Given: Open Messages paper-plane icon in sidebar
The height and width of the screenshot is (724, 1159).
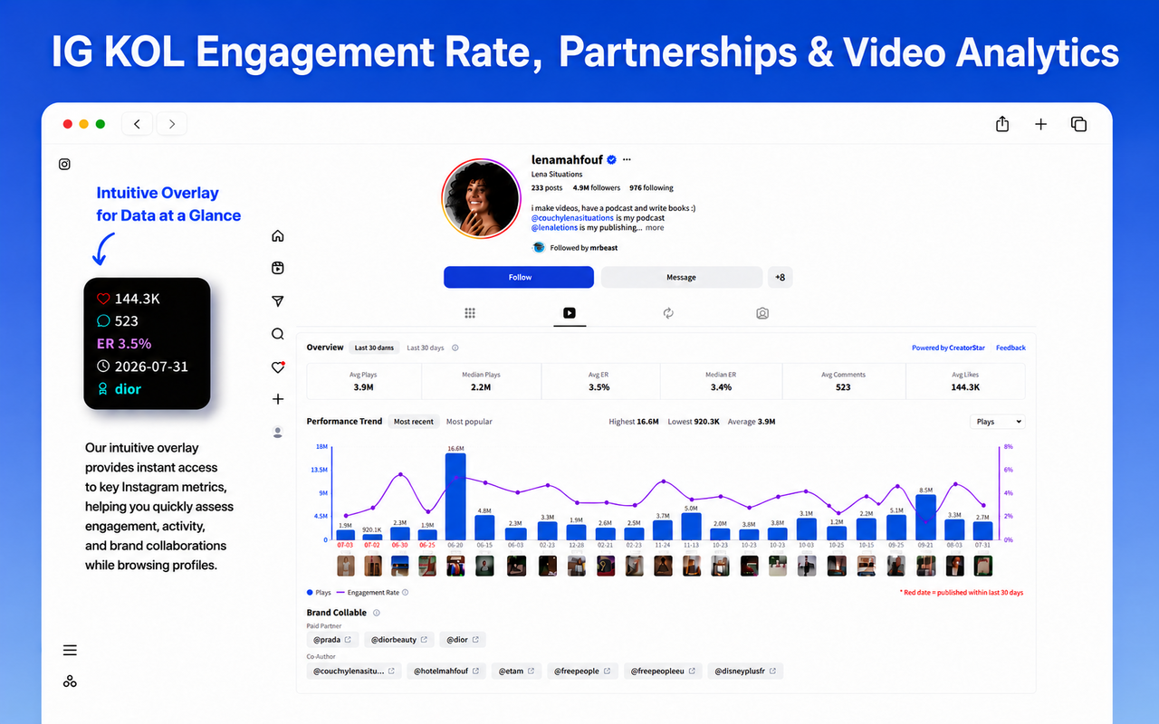Looking at the screenshot, I should tap(278, 301).
